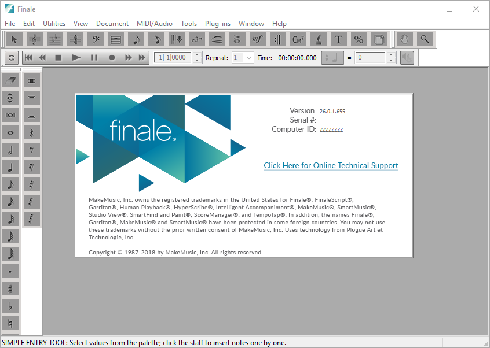The image size is (490, 348).
Task: Toggle the sharp accidental
Action: (10, 289)
